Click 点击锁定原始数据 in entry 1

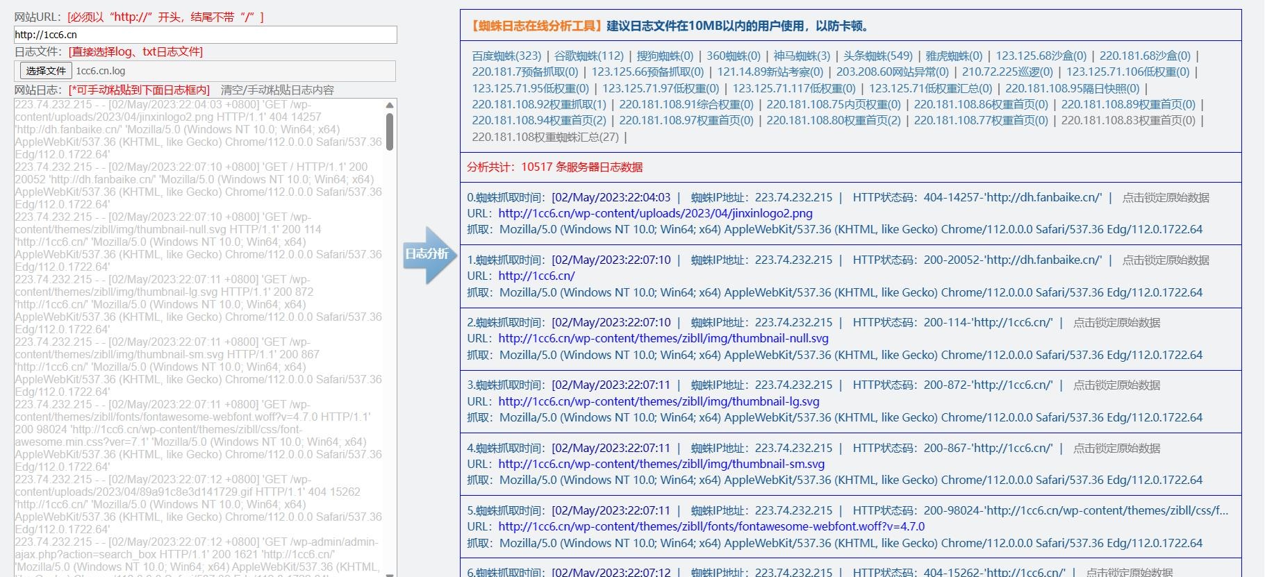click(1166, 260)
